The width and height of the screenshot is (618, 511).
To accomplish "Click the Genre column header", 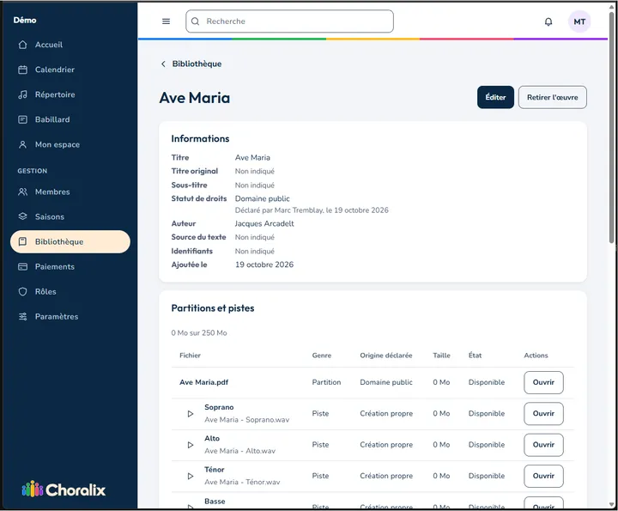I will [322, 356].
